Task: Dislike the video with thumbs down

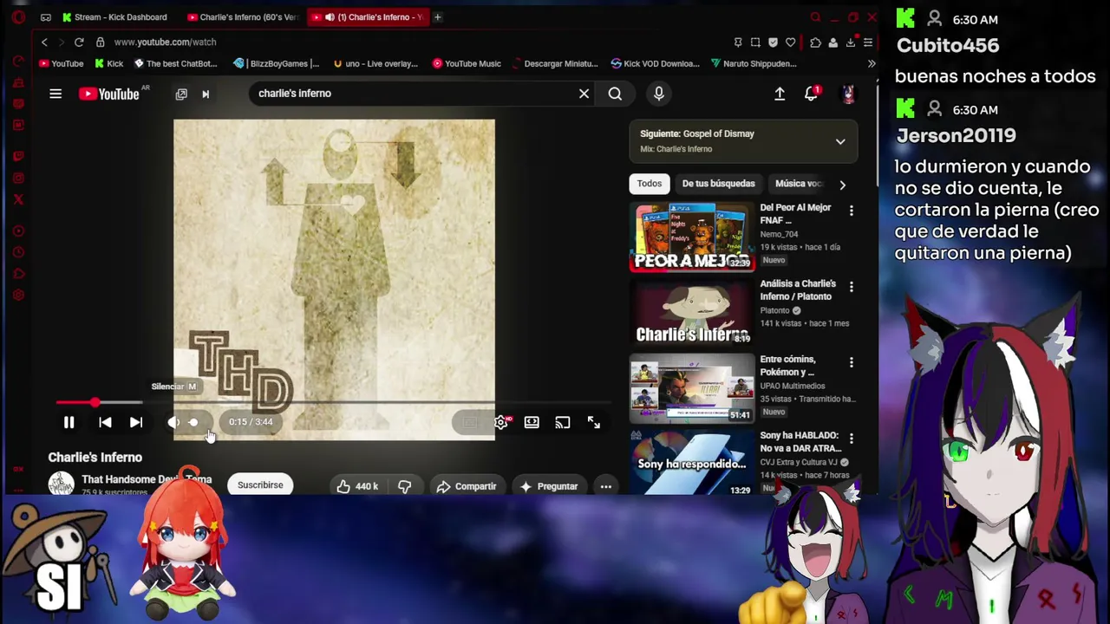Action: coord(404,486)
